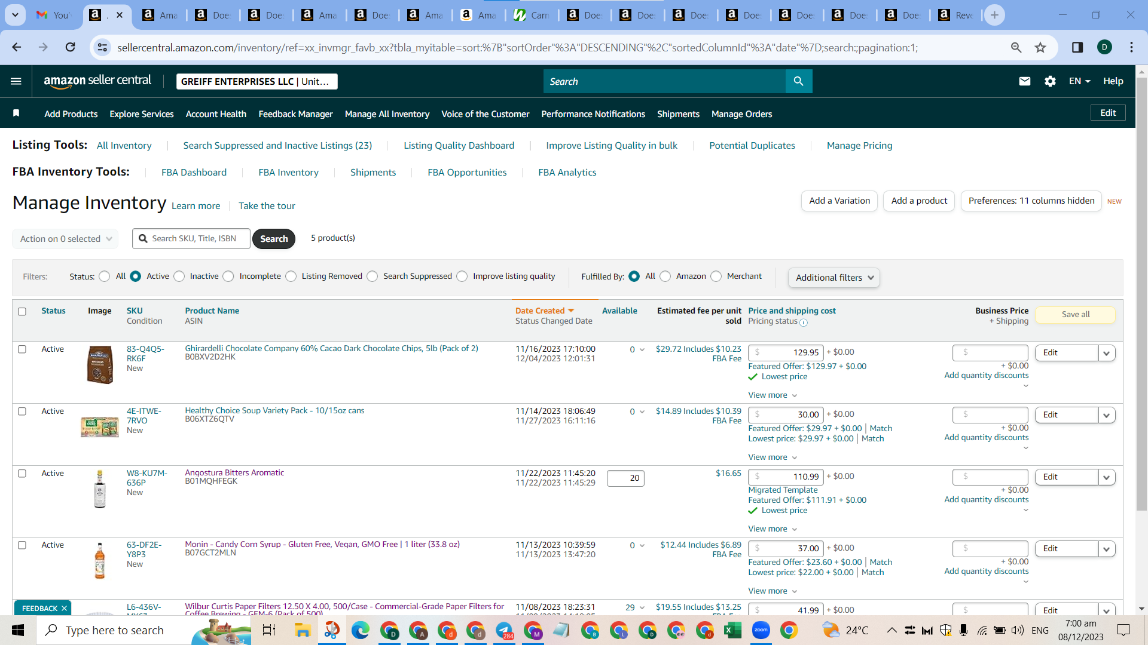Click the Add a product button
Image resolution: width=1148 pixels, height=645 pixels.
919,201
